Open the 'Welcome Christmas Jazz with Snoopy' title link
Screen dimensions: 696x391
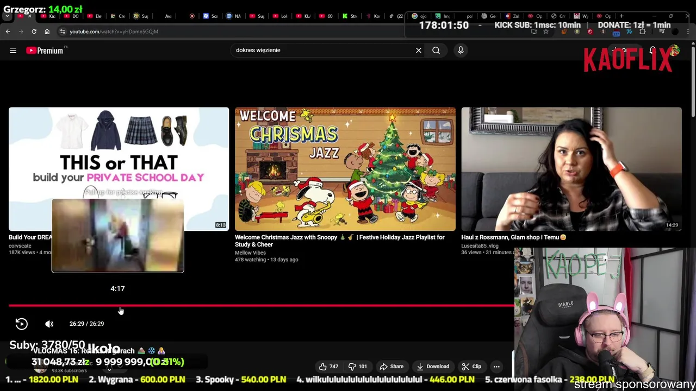[340, 241]
